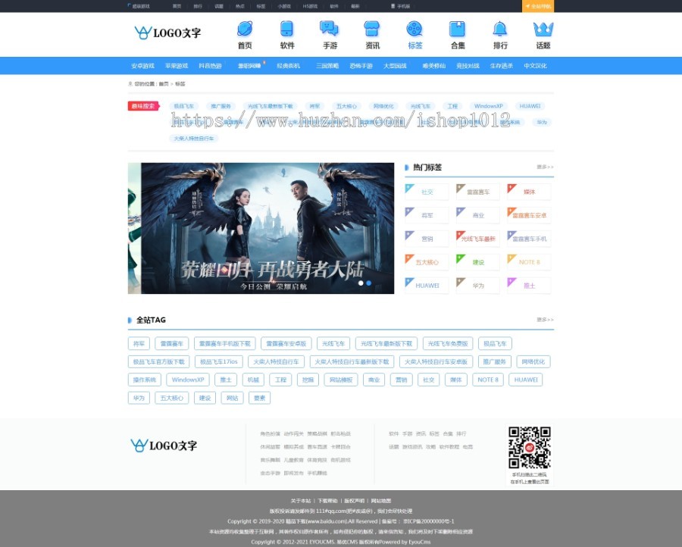Click hot tag 推土
682x547 pixels.
(x=529, y=286)
